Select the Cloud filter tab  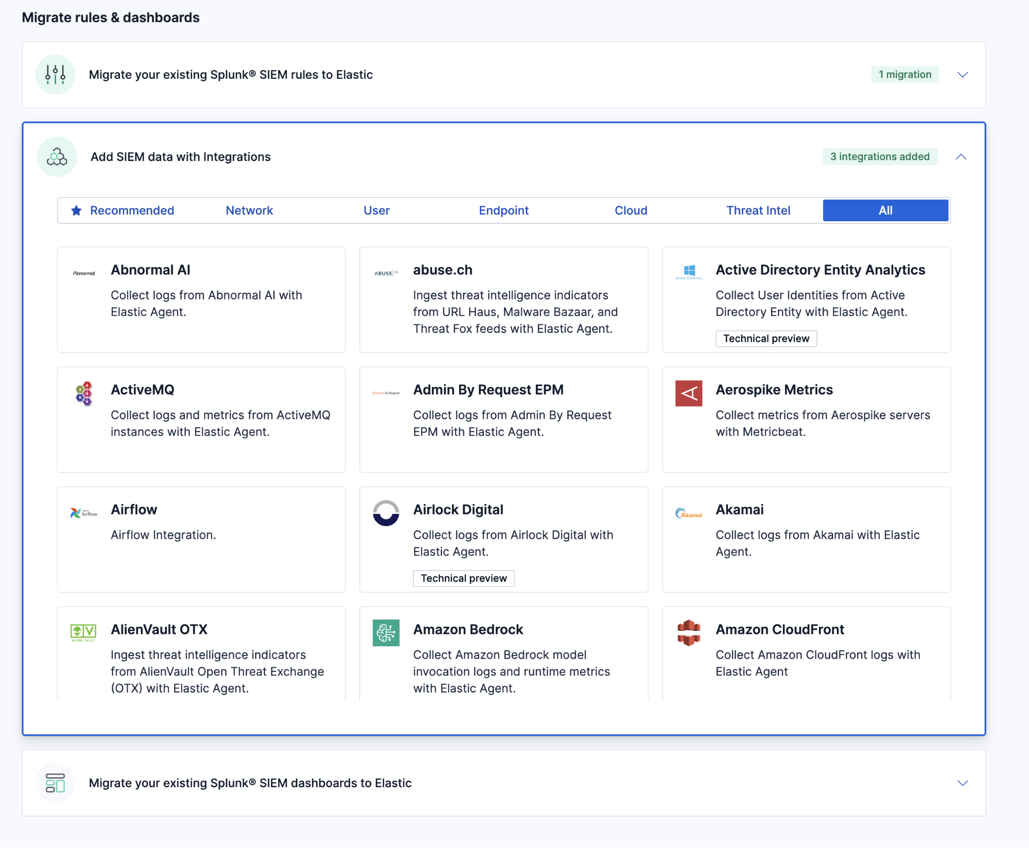click(631, 210)
